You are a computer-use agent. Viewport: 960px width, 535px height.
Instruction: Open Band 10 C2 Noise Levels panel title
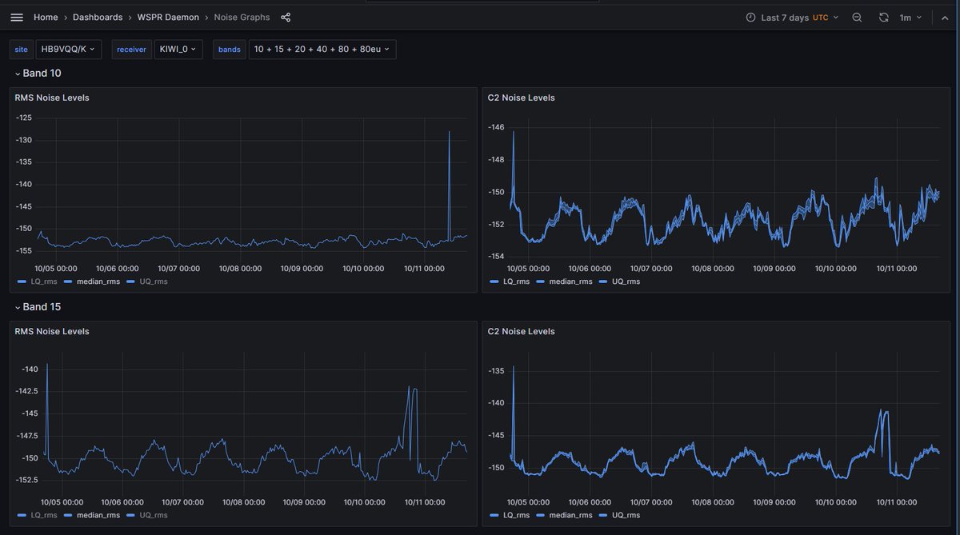(521, 98)
